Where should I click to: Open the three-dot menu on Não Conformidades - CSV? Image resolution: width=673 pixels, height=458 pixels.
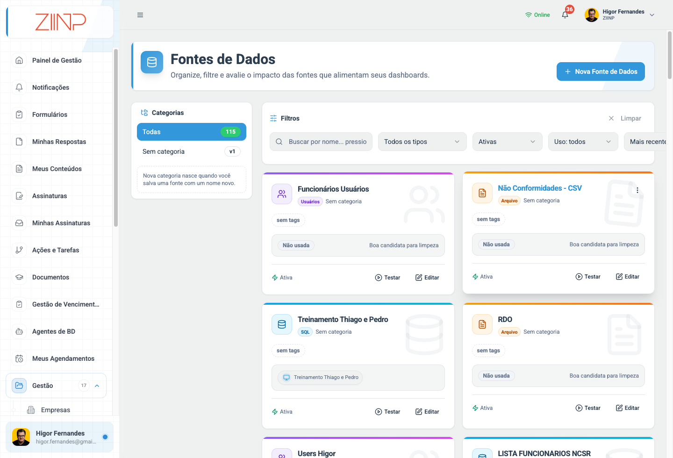pyautogui.click(x=637, y=190)
